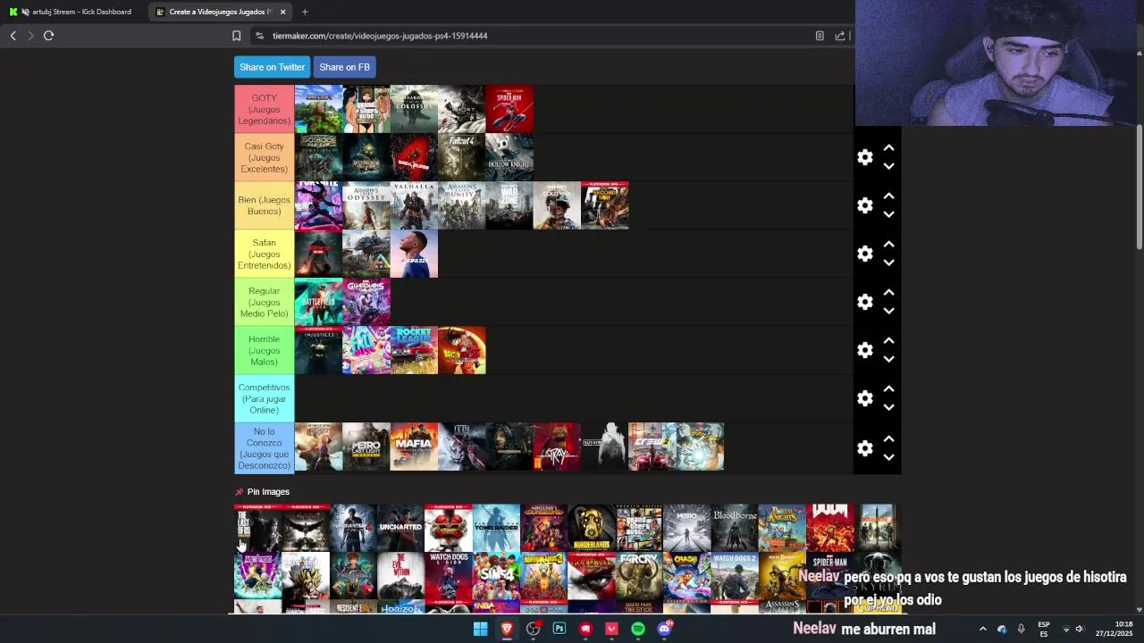Move Casi Goty tier row down
Image resolution: width=1144 pixels, height=643 pixels.
888,166
